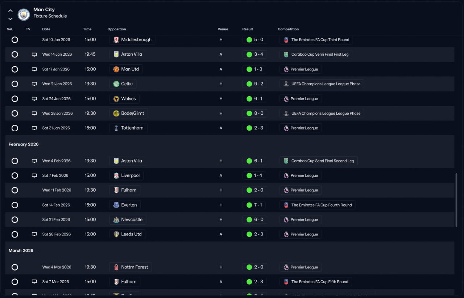
Task: Open Carabao Cup Semi Final Second Leg competition
Action: point(319,161)
